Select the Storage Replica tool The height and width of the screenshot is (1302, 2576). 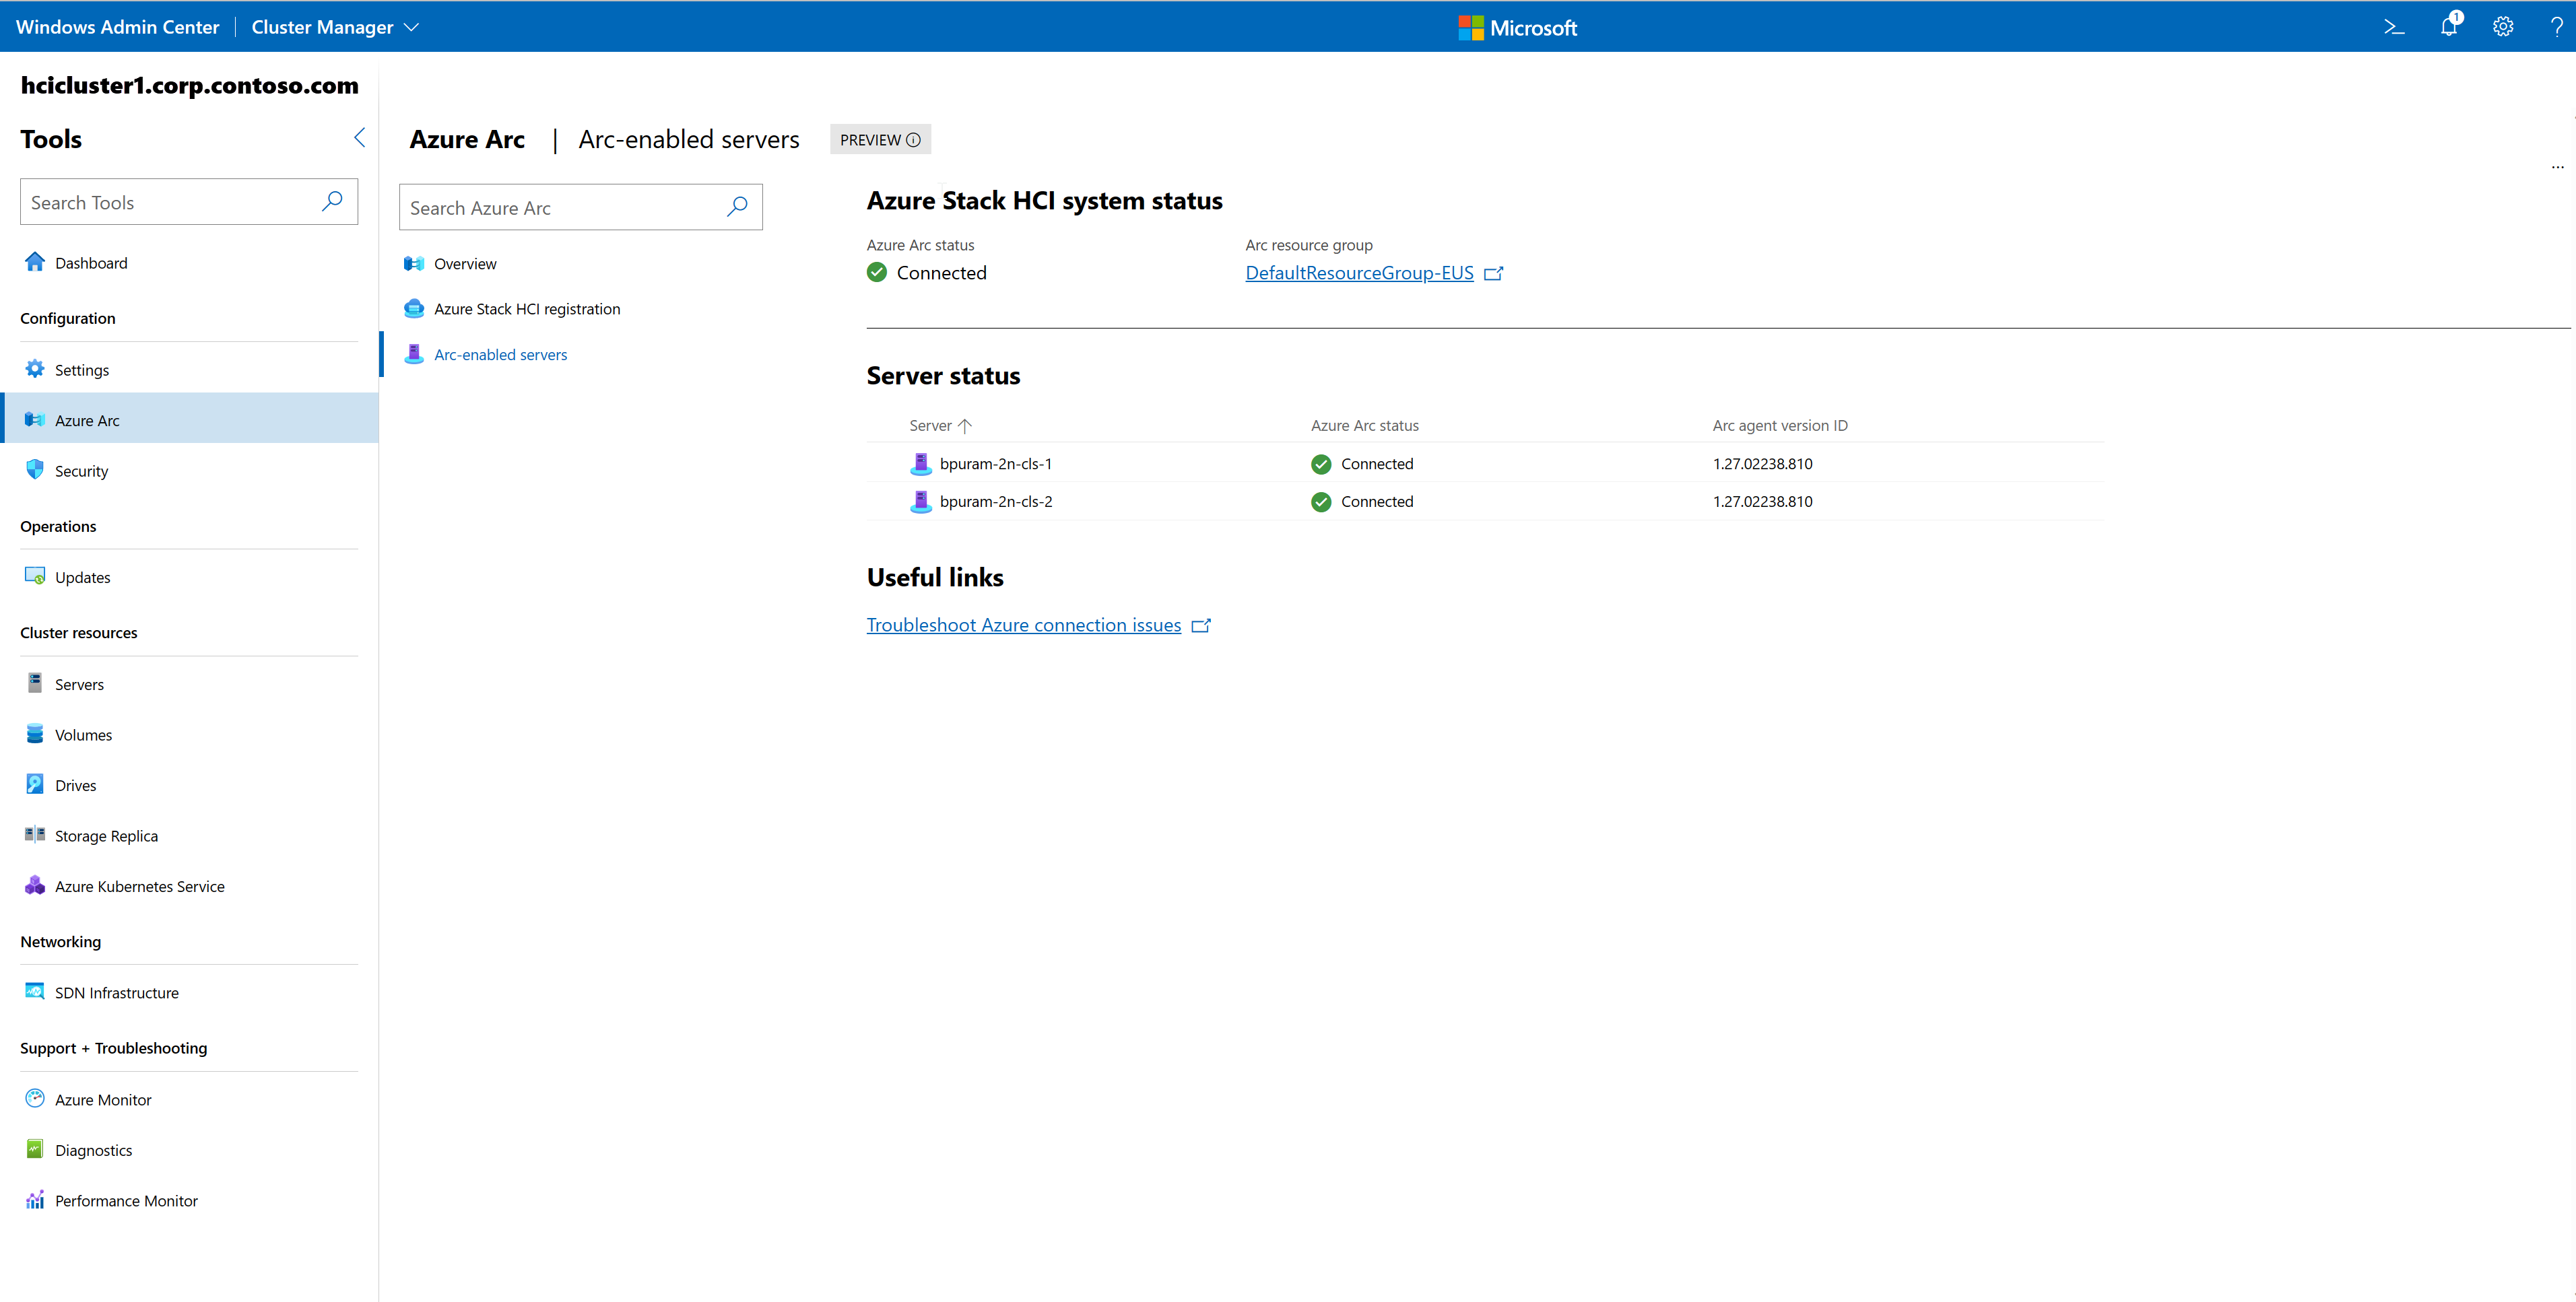[x=106, y=835]
